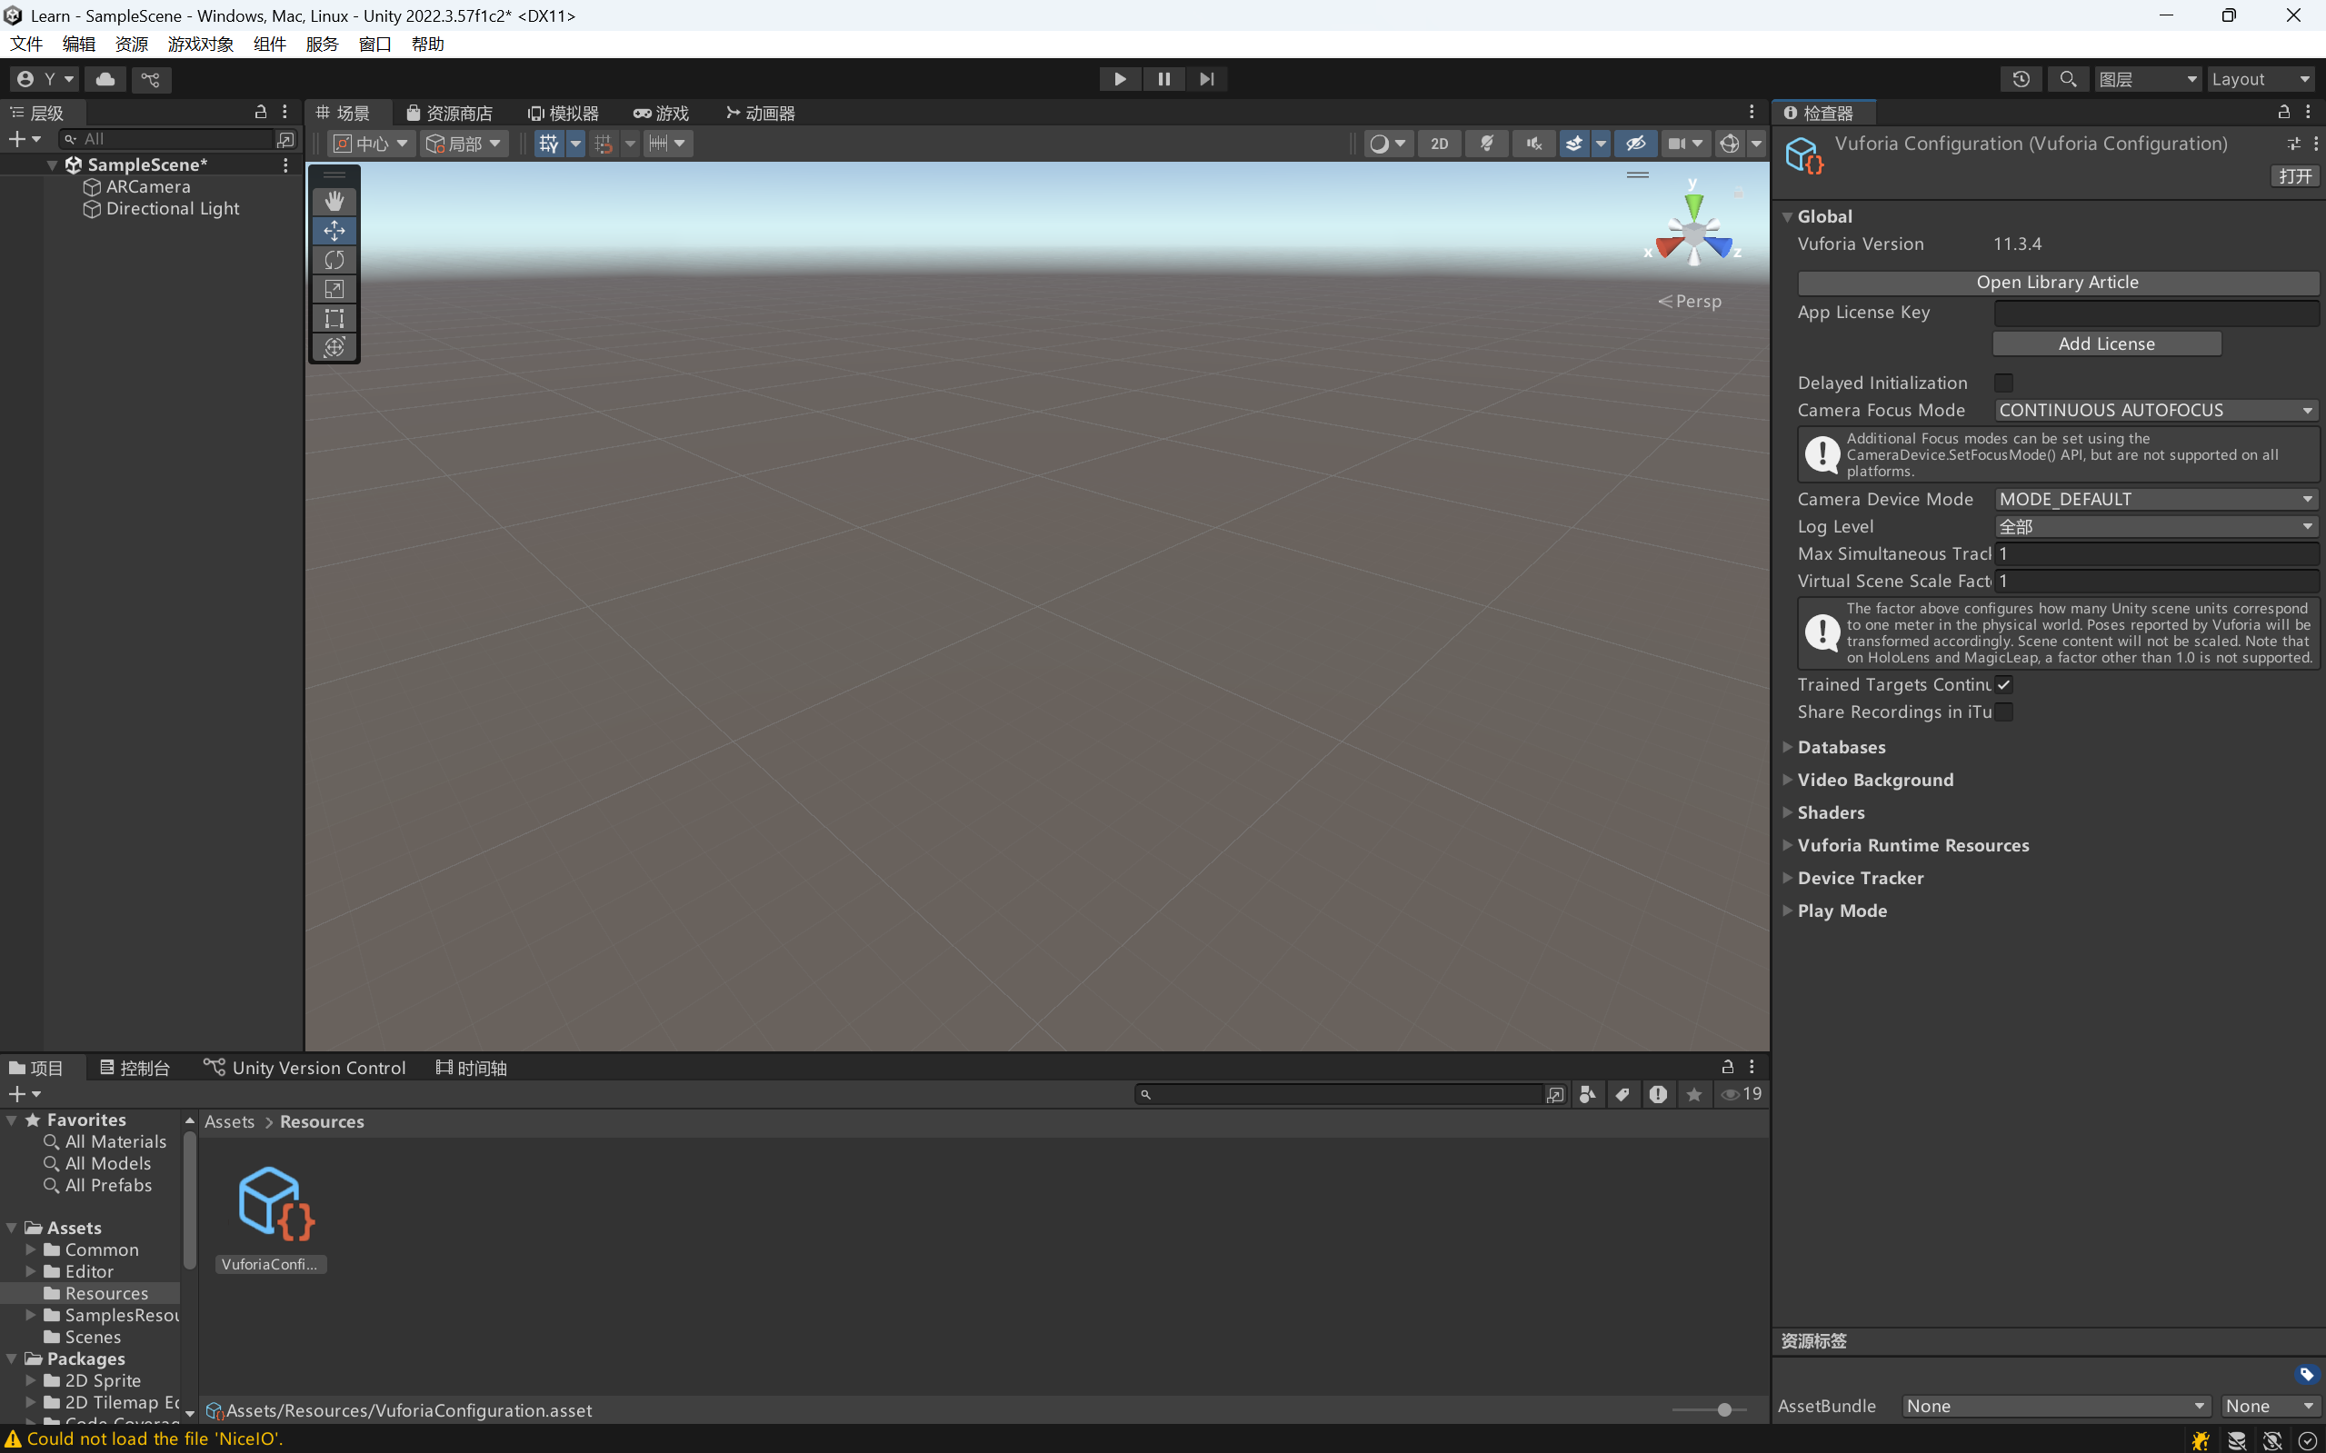Toggle scene lighting icon
This screenshot has height=1453, width=2326.
pos(1486,144)
